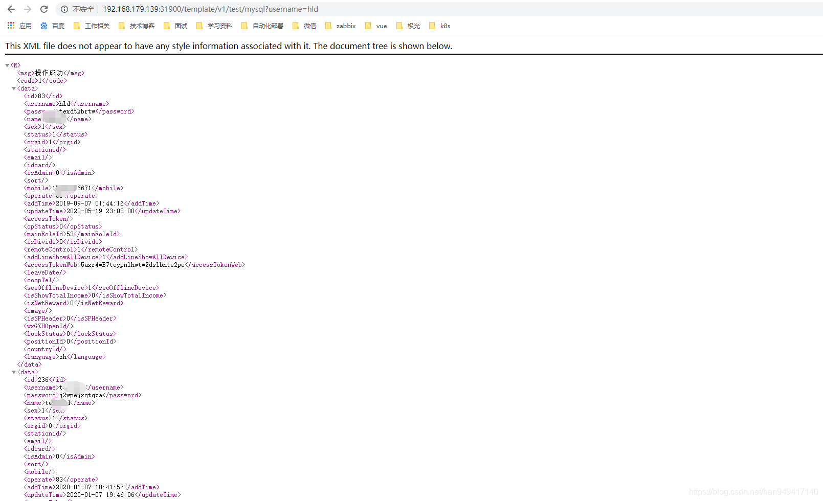Click the addTime 2020-01-07 18:41:57 line
The image size is (823, 501).
pyautogui.click(x=92, y=487)
